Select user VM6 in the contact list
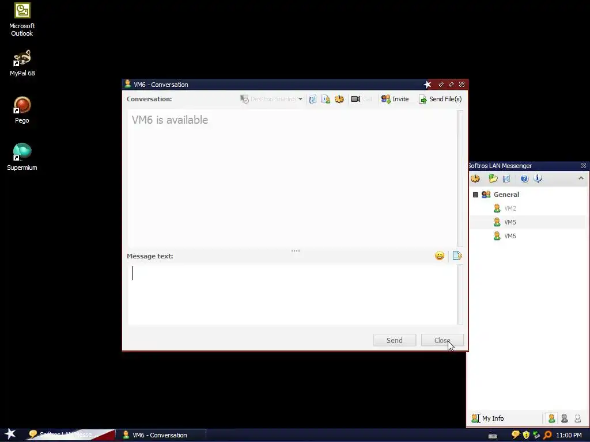The image size is (590, 442). click(510, 236)
